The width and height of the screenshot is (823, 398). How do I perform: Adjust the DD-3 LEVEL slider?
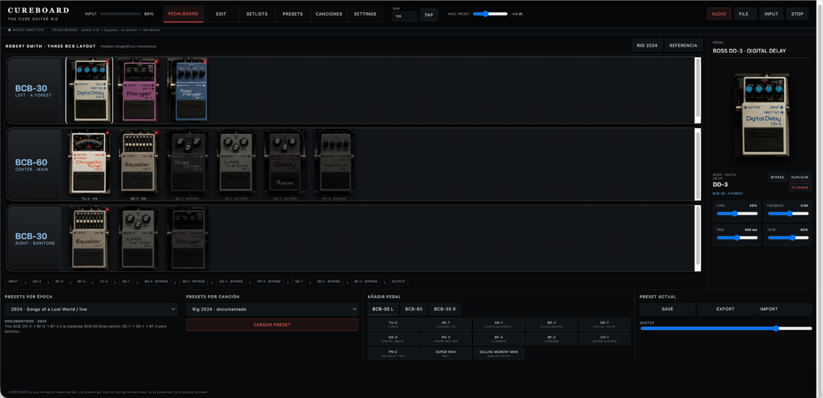click(737, 213)
